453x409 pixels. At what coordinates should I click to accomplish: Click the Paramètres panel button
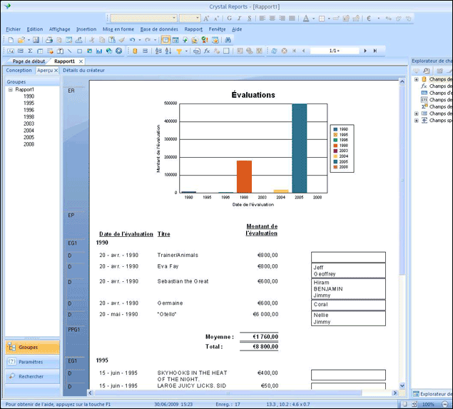coord(30,362)
